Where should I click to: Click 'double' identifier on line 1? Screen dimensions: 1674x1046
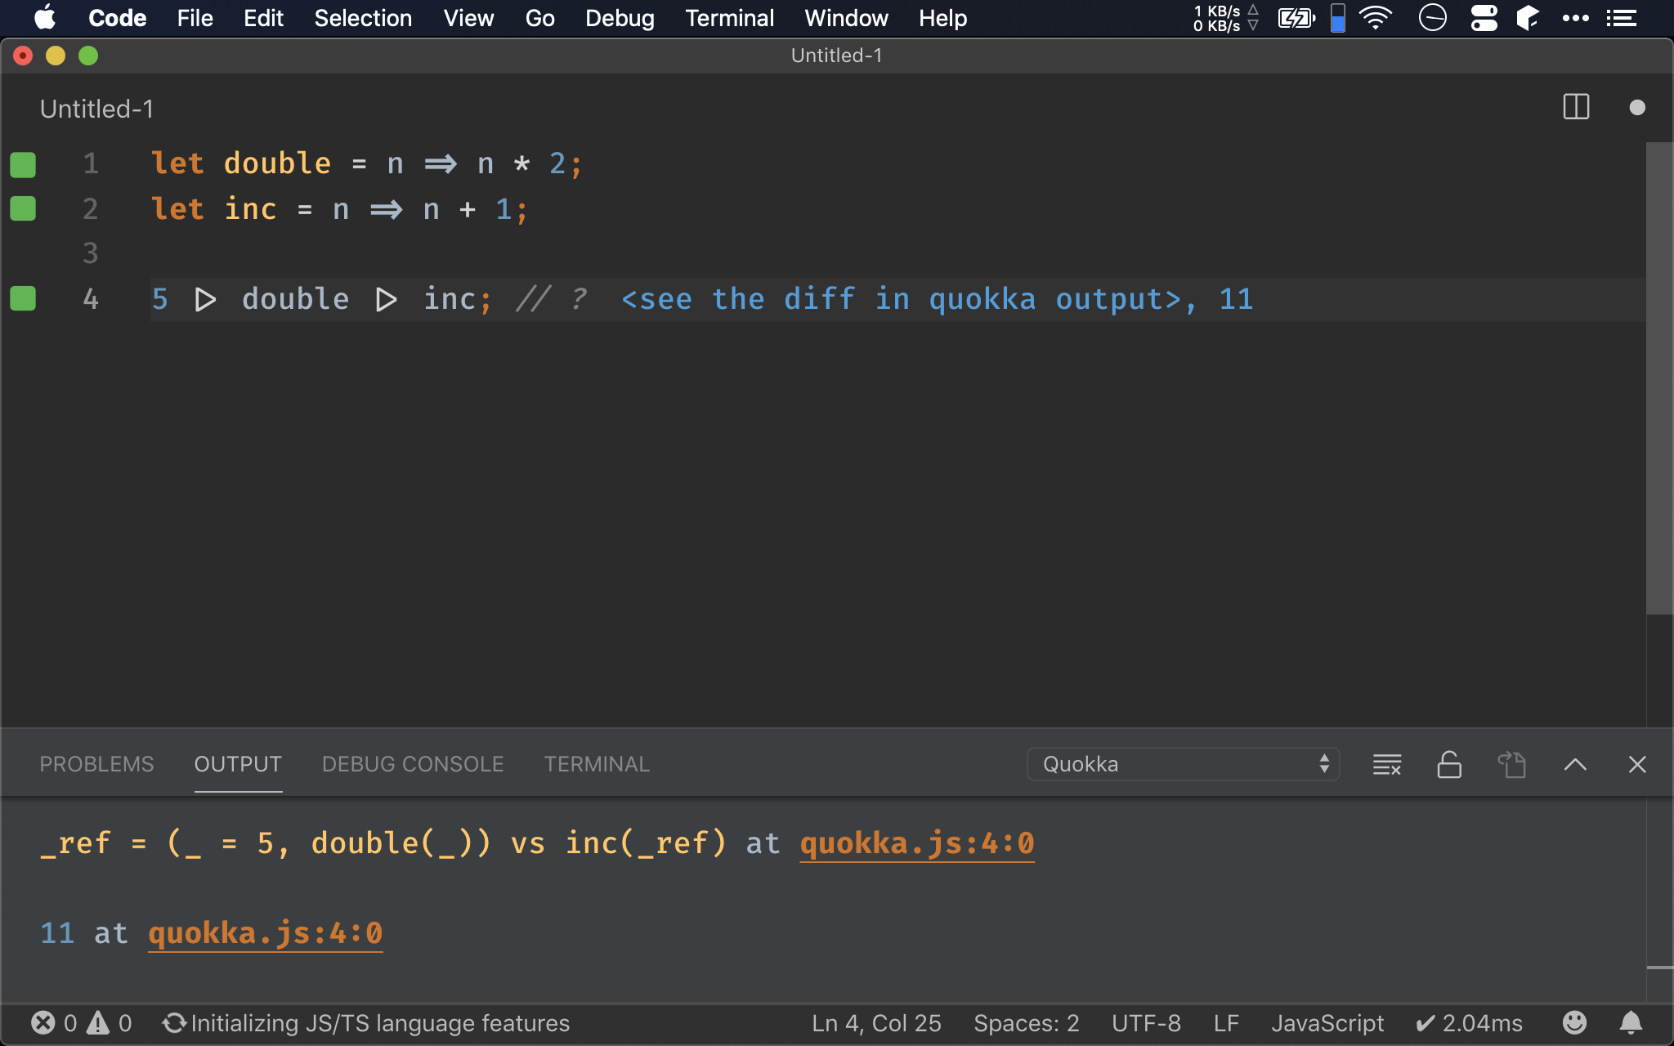click(277, 163)
